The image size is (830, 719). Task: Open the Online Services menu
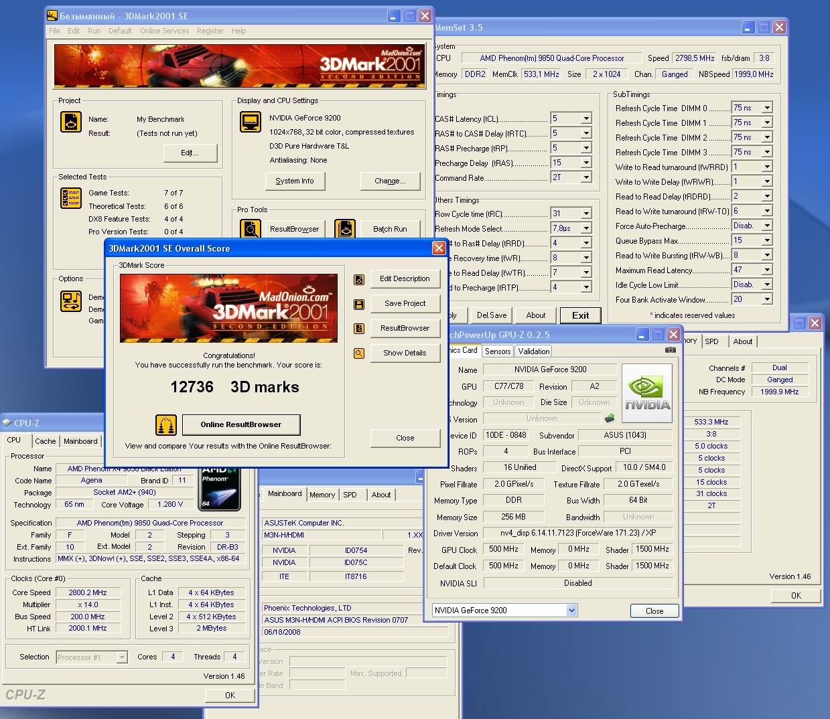tap(164, 31)
